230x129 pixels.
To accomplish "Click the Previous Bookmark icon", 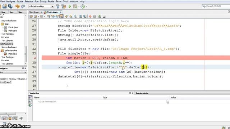I will [x=66, y=16].
